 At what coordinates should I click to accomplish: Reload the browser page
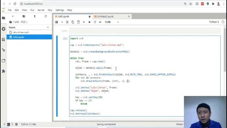point(15,4)
